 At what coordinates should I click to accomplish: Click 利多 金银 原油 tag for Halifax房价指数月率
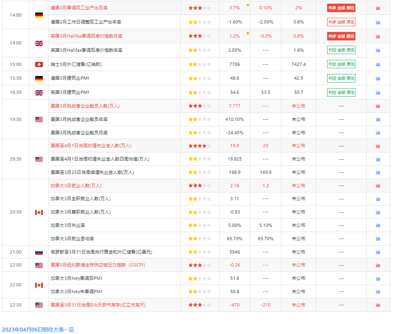tap(341, 36)
